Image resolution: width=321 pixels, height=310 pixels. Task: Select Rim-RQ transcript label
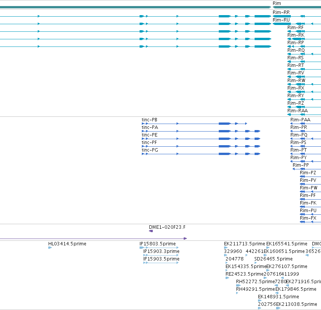[x=296, y=50]
